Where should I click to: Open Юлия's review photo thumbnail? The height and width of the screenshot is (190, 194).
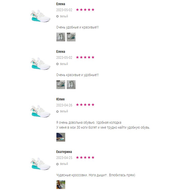tap(61, 137)
